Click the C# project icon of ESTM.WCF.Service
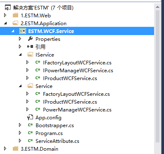 pos(23,31)
